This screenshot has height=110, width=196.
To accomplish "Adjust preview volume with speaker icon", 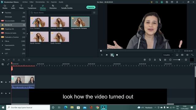I will point(187,55).
